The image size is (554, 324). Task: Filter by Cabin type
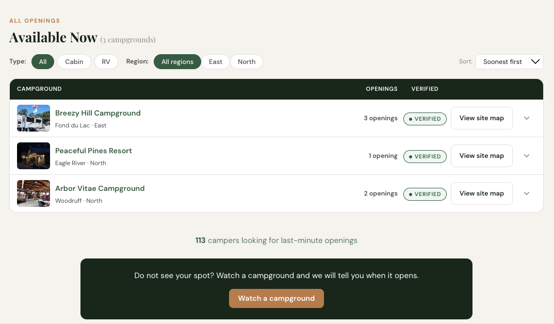74,62
